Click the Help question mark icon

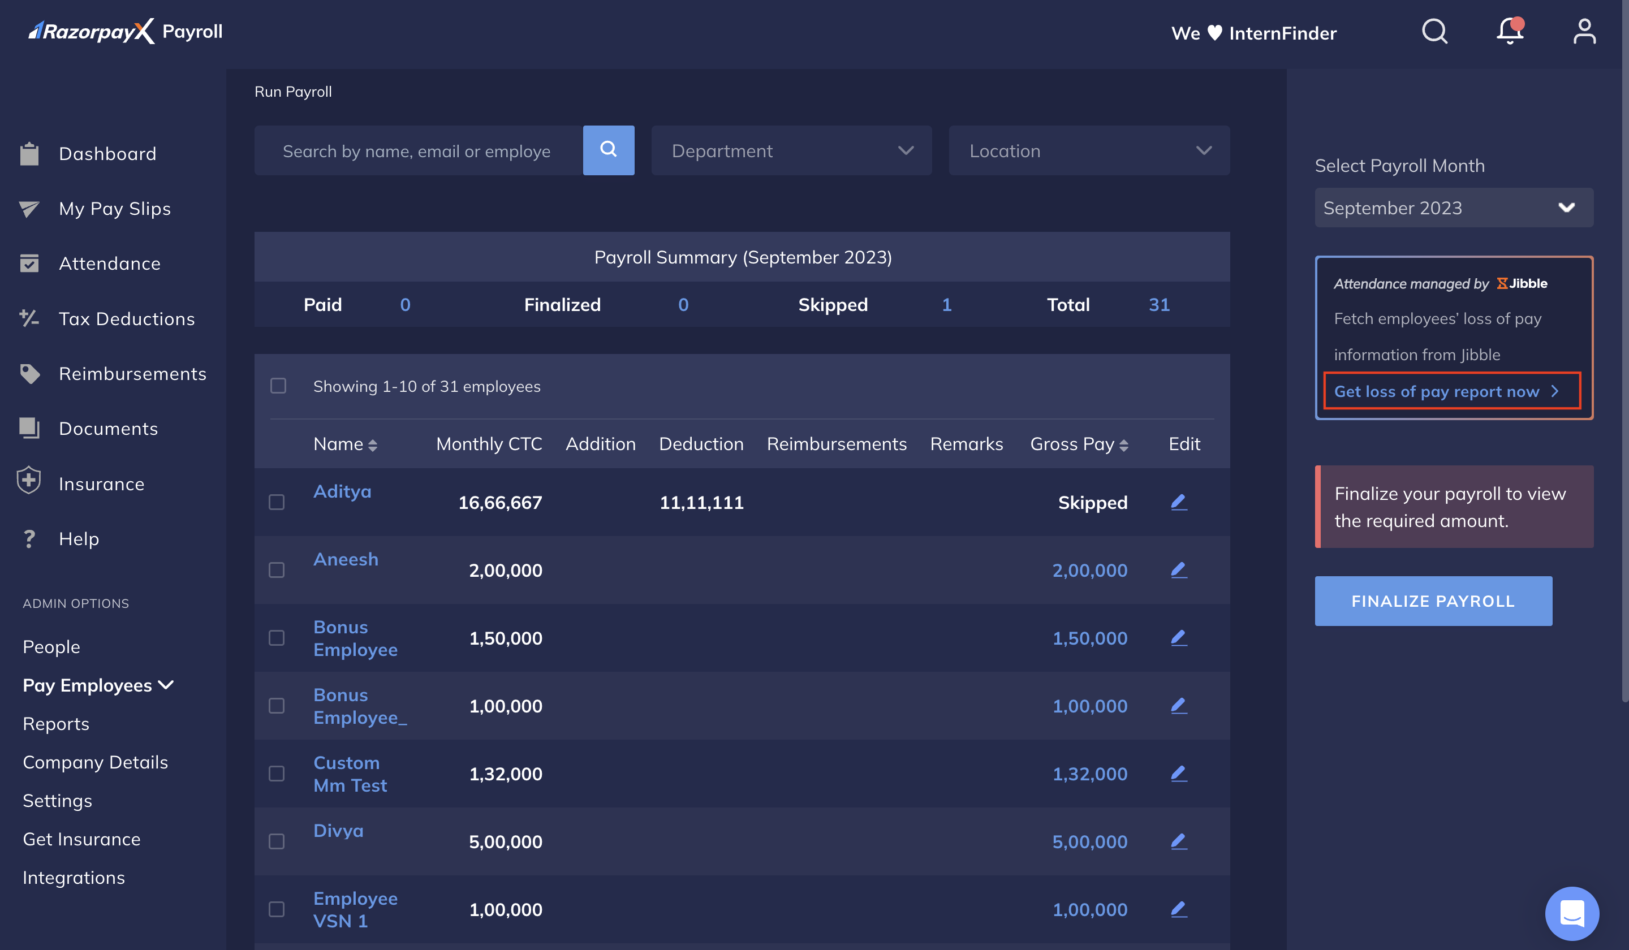pyautogui.click(x=29, y=538)
